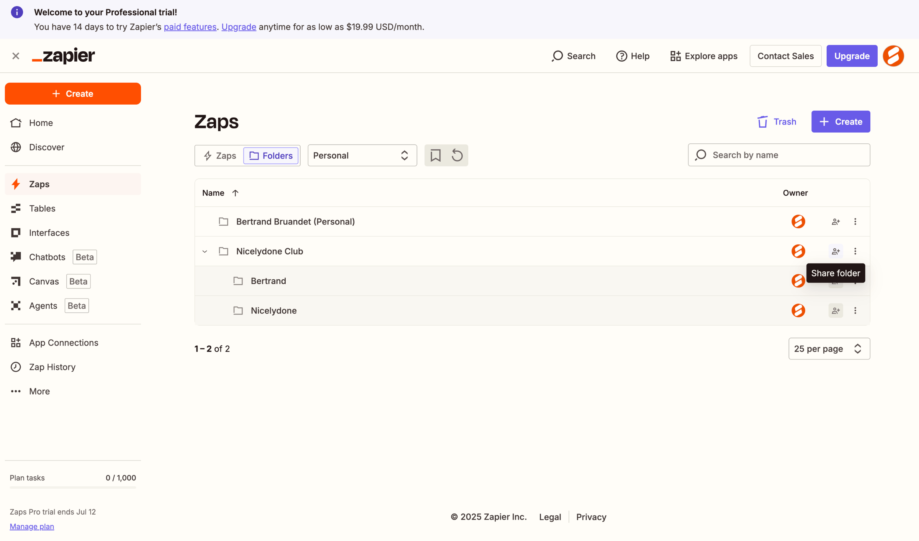Open the user avatar menu
The image size is (919, 541).
tap(893, 56)
